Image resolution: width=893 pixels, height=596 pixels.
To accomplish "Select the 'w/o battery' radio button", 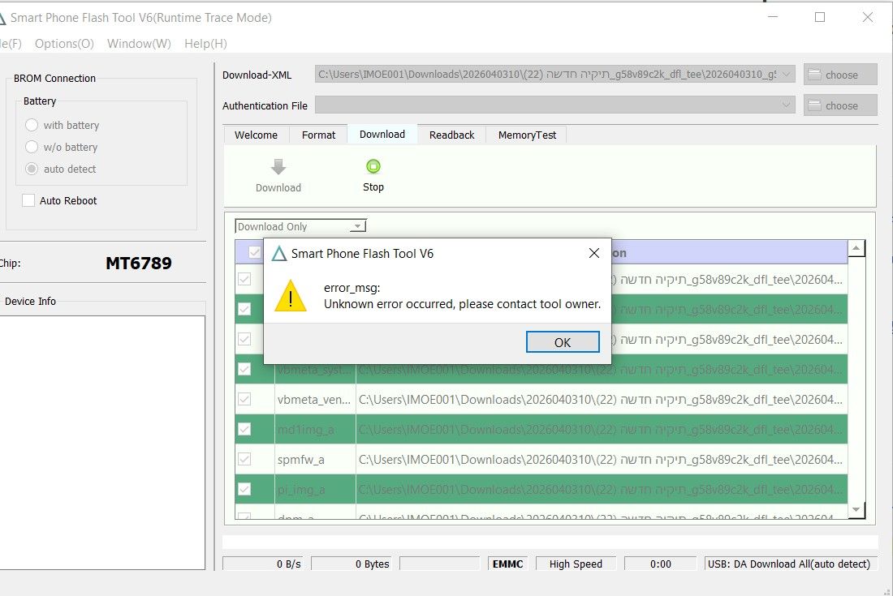I will click(x=32, y=147).
